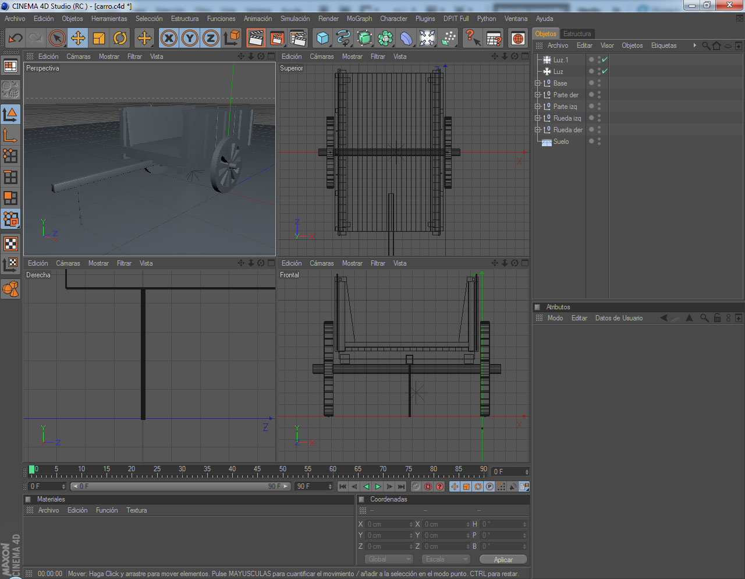Open the render settings clapperboard icon
The height and width of the screenshot is (579, 745).
(298, 38)
